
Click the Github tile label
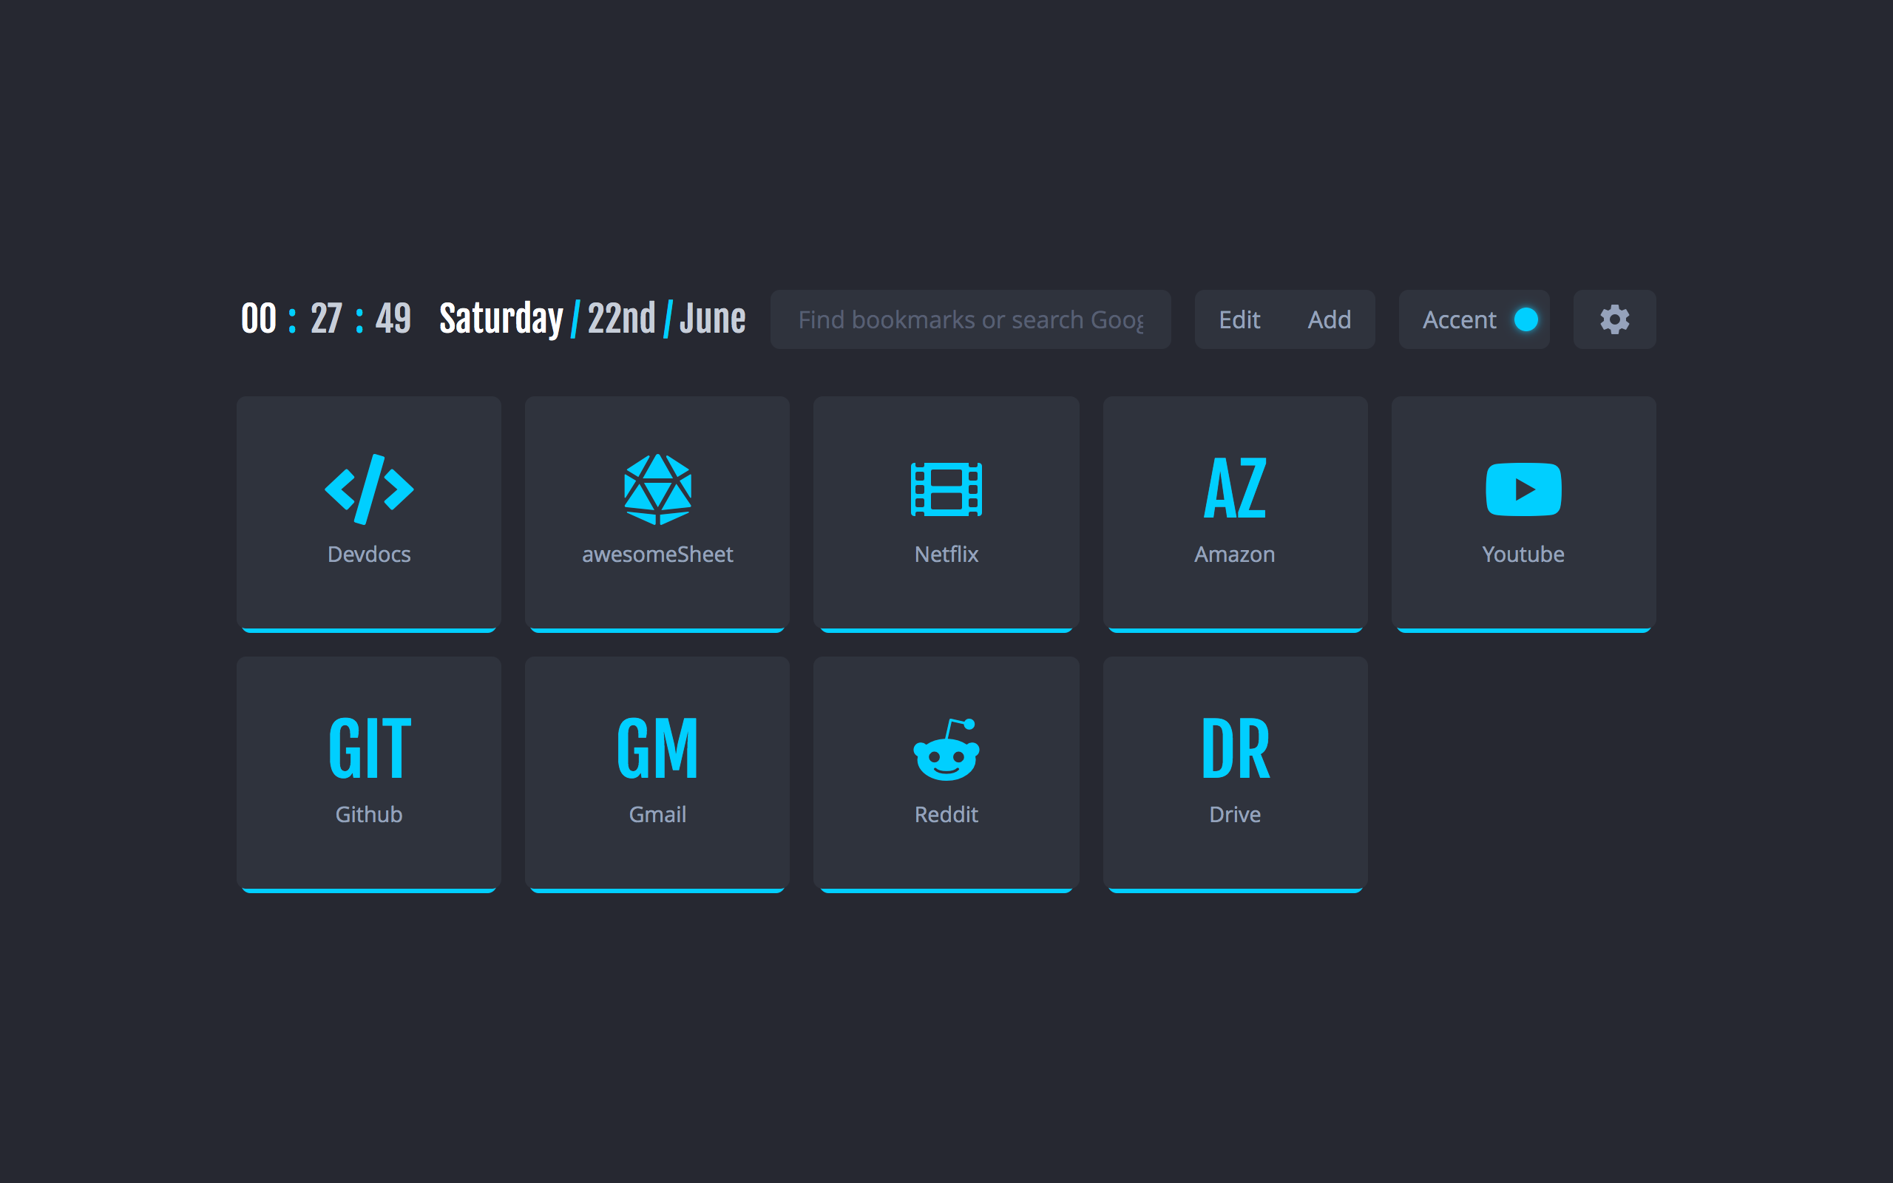(x=368, y=814)
